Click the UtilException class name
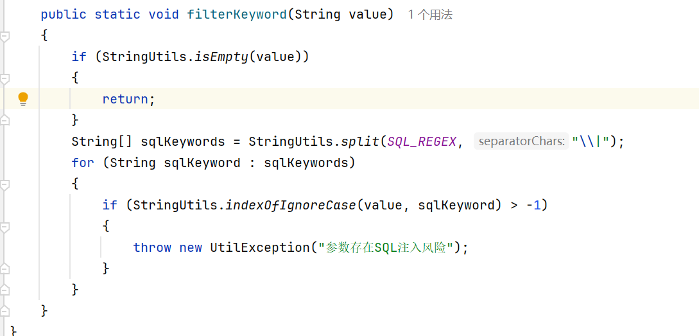Viewport: 699px width, 336px height. point(259,247)
